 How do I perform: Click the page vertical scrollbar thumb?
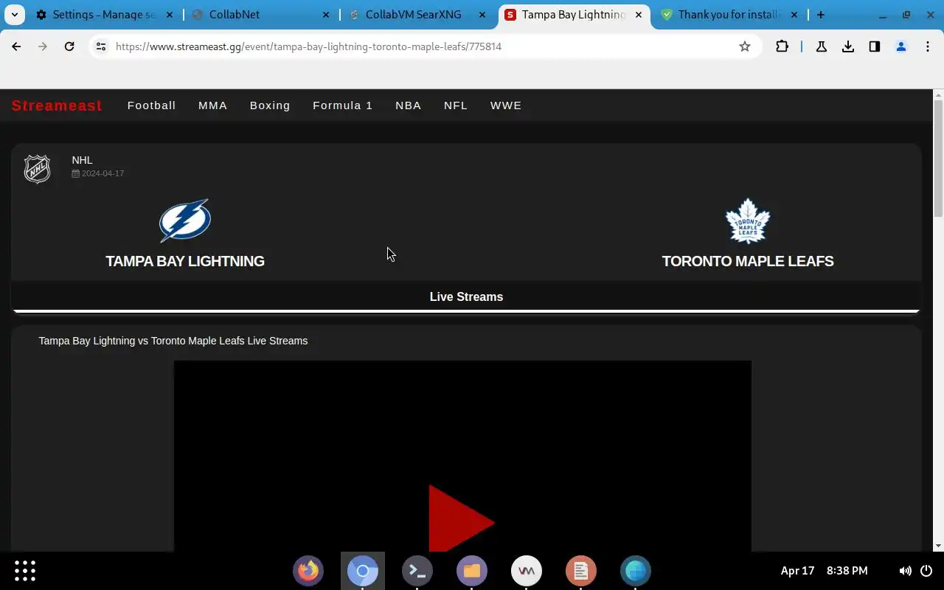[938, 159]
